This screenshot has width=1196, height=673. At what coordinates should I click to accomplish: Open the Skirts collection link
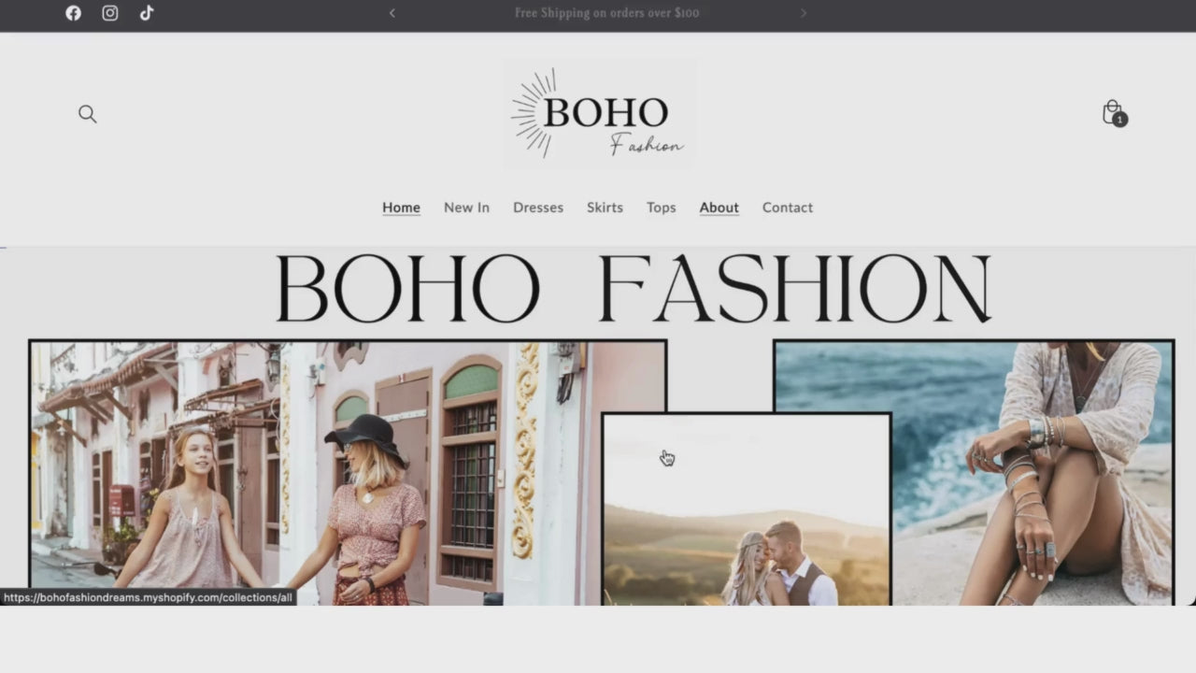pyautogui.click(x=605, y=208)
